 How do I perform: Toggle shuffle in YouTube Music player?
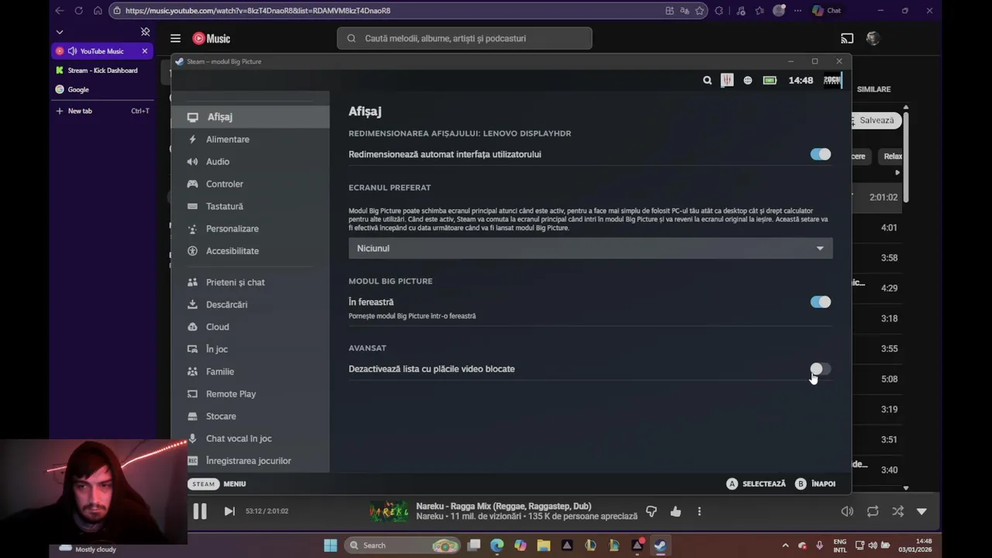click(x=897, y=511)
